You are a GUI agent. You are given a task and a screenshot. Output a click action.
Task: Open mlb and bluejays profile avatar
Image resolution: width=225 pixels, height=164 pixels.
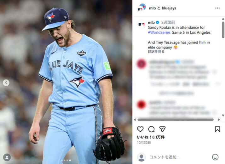point(141,8)
